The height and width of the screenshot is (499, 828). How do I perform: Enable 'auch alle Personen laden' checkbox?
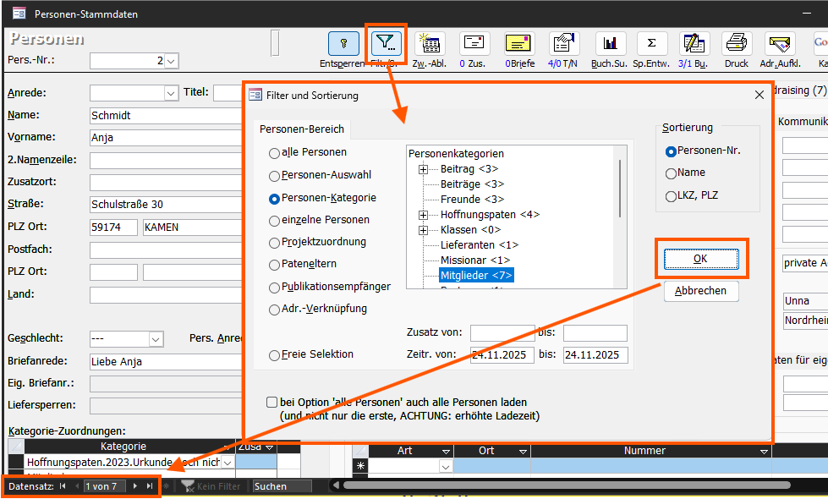click(271, 403)
